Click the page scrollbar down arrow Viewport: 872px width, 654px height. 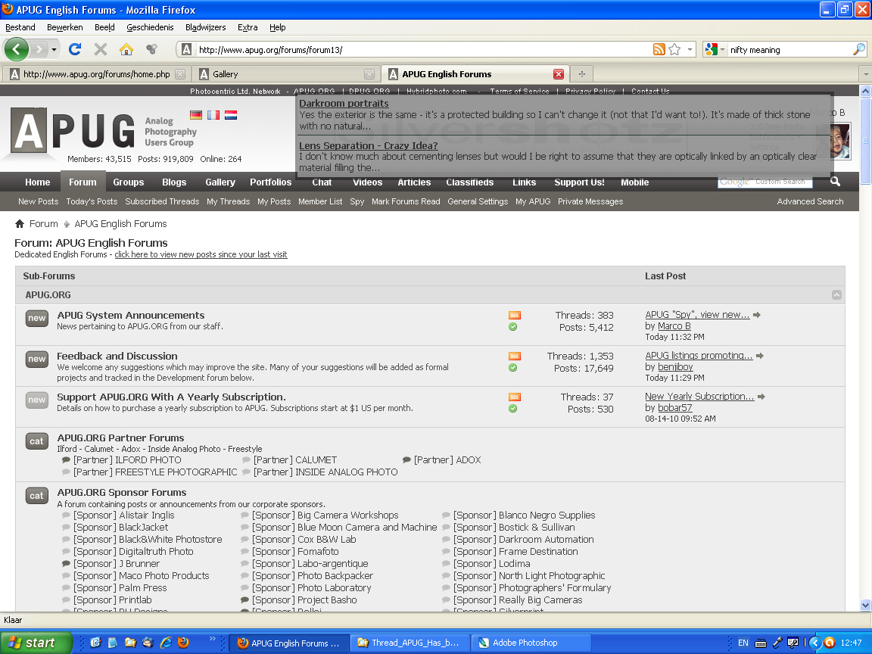[865, 605]
